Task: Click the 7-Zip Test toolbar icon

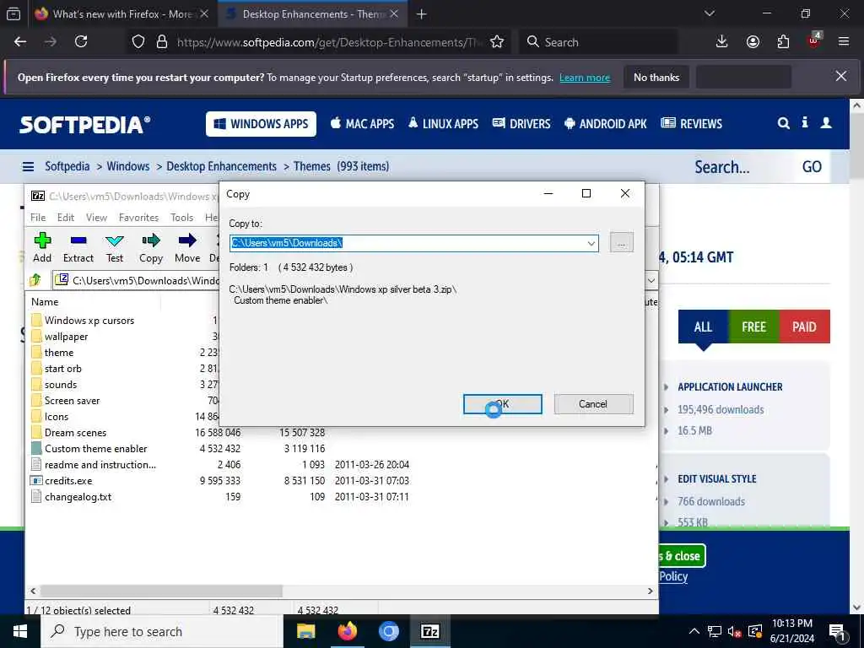Action: (x=115, y=247)
